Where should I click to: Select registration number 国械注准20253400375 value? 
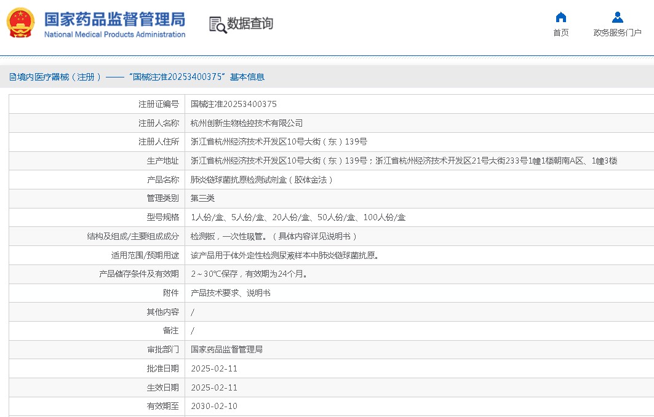234,105
